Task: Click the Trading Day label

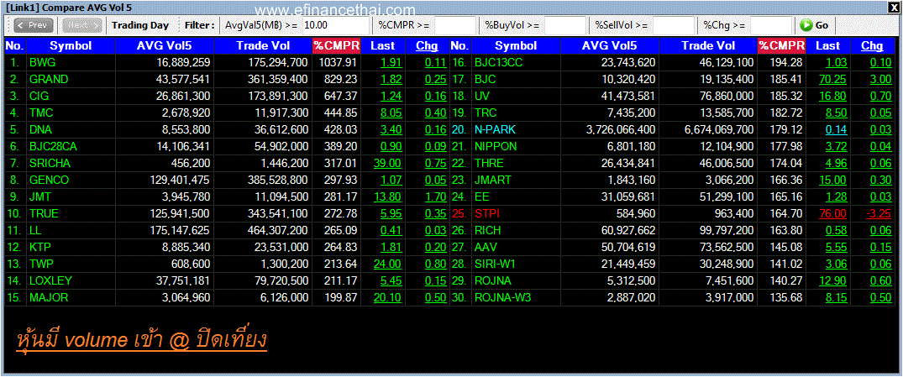Action: tap(140, 25)
